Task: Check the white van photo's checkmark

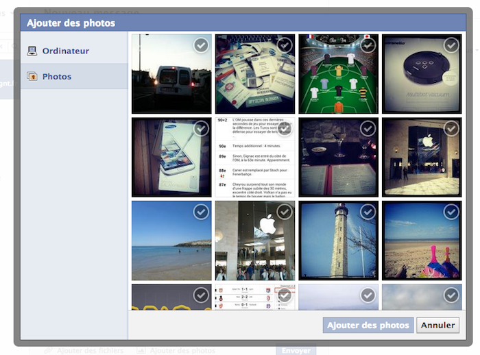Action: 201,45
